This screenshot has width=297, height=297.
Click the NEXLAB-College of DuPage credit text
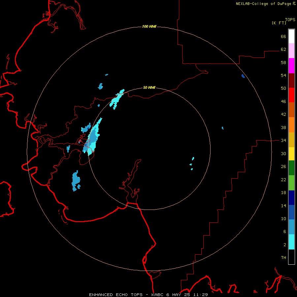(x=264, y=4)
